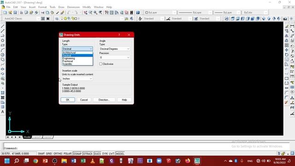Image resolution: width=295 pixels, height=166 pixels.
Task: Click the Match Properties brush icon
Action: (x=63, y=12)
